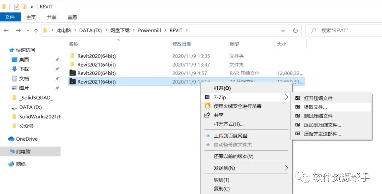Open DATA (D:) drive in navigation pane
The image size is (382, 194).
coord(31,107)
